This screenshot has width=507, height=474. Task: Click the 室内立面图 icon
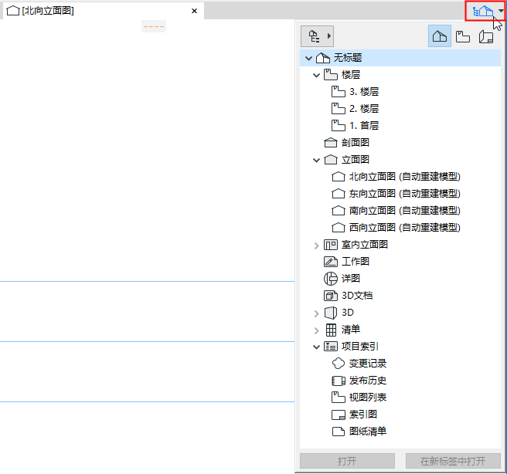(x=331, y=245)
